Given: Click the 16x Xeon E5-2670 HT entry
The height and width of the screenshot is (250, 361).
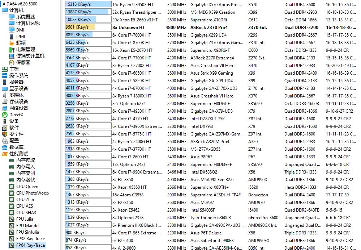Looking at the screenshot, I should coord(132,50).
